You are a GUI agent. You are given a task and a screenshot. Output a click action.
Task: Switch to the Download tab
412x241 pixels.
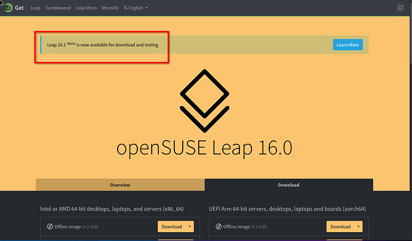click(x=288, y=185)
